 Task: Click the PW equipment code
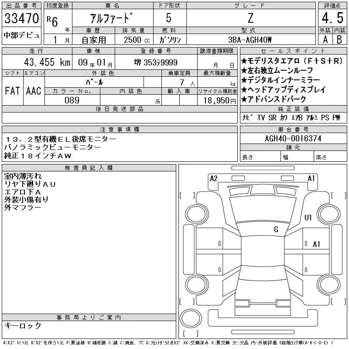(336, 117)
